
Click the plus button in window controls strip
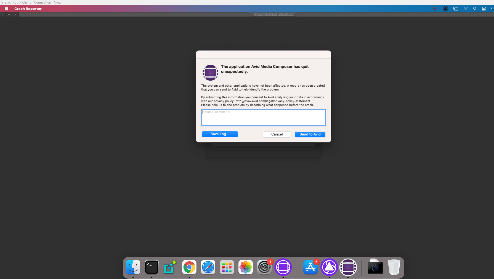tap(15, 15)
